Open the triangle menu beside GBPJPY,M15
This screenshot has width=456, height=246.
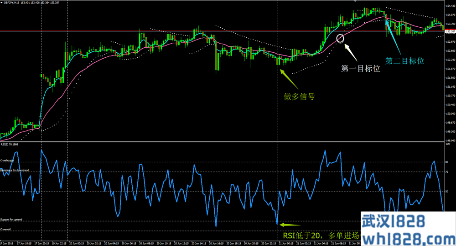(x=2, y=2)
